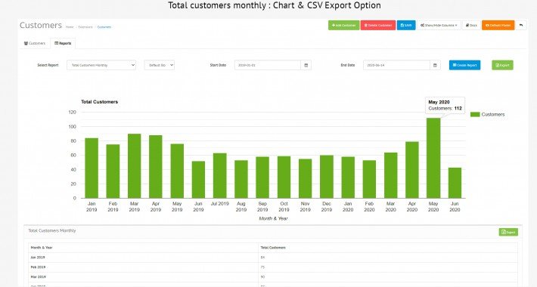Image resolution: width=537 pixels, height=287 pixels.
Task: Click the Feb 2019 table row label
Action: (38, 267)
